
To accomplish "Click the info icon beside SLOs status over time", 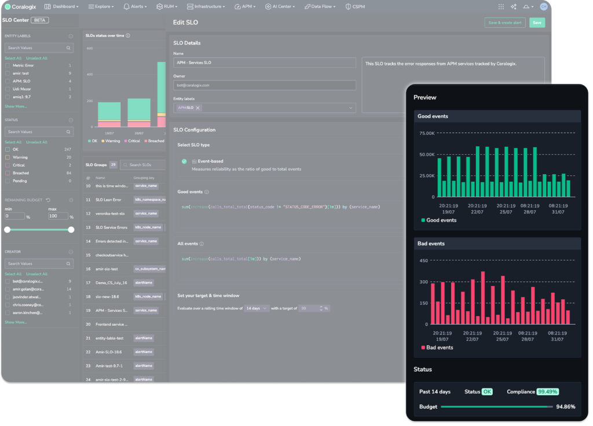I will [128, 35].
